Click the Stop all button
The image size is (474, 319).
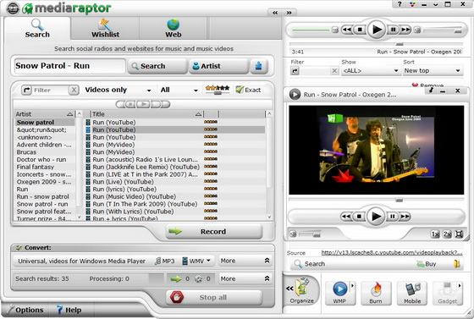214,298
